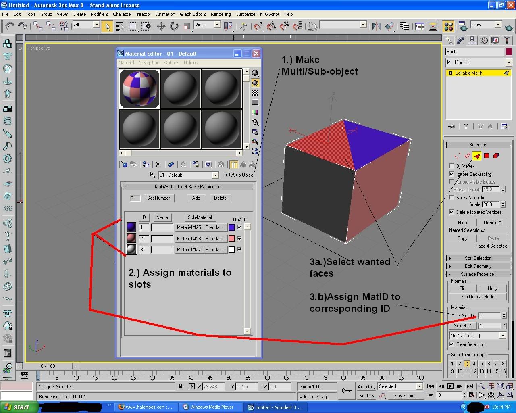Screen dimensions: 516x413
Task: Click Reset Map/Mtl X icon
Action: pyautogui.click(x=158, y=165)
